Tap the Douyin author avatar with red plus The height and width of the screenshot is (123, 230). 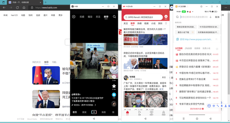tap(114, 60)
